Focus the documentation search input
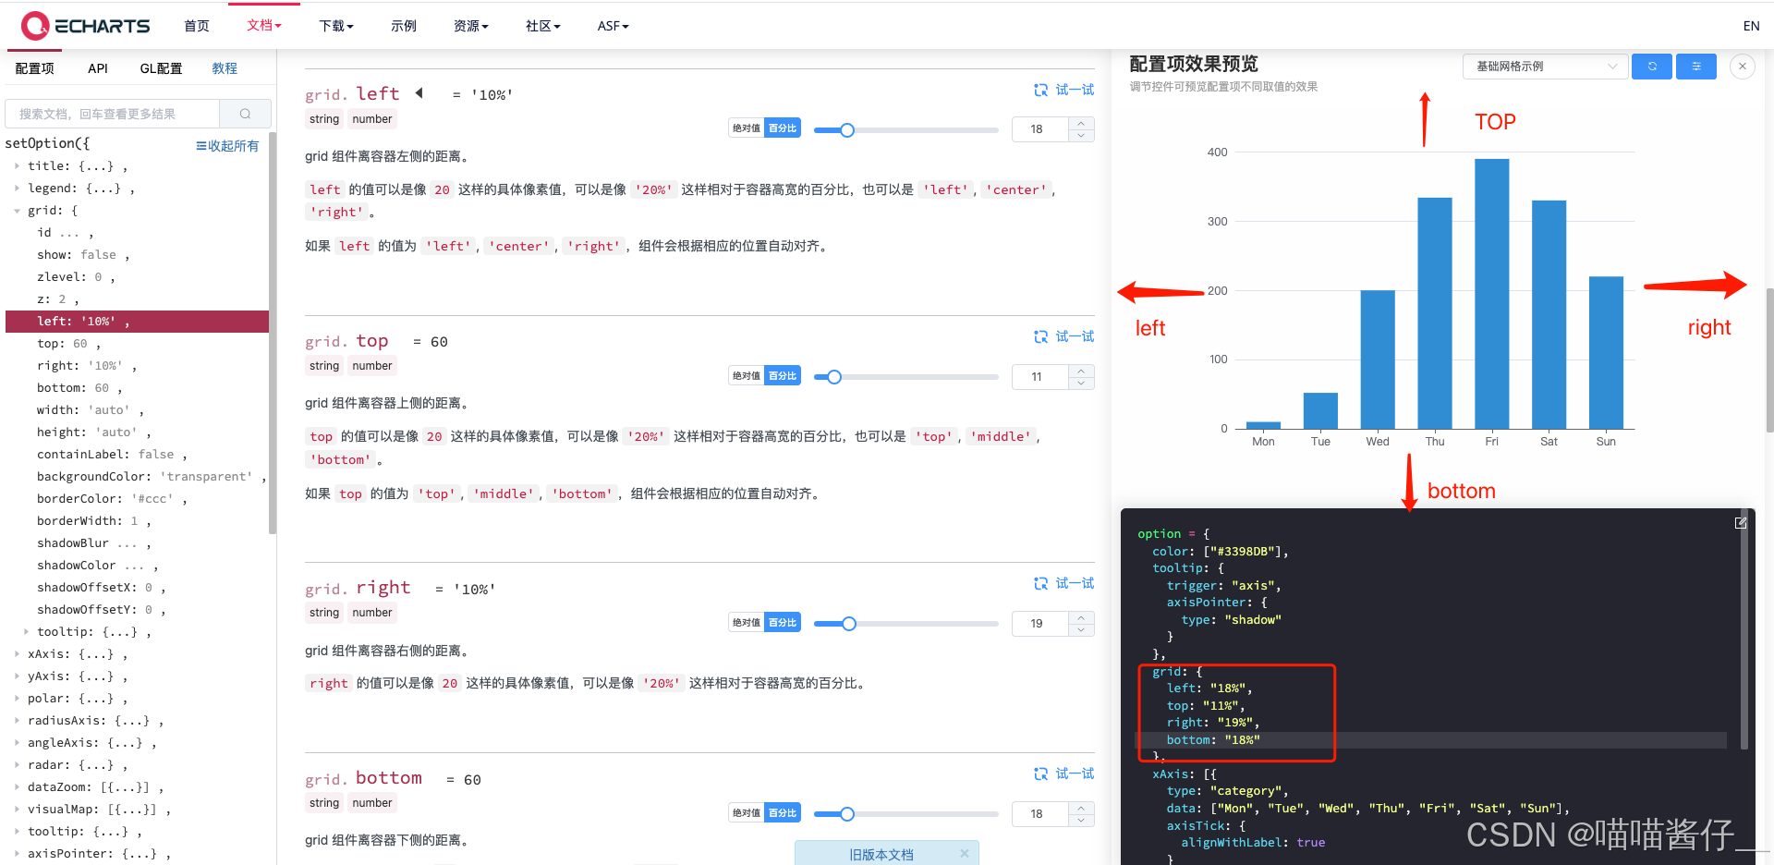 coord(113,114)
